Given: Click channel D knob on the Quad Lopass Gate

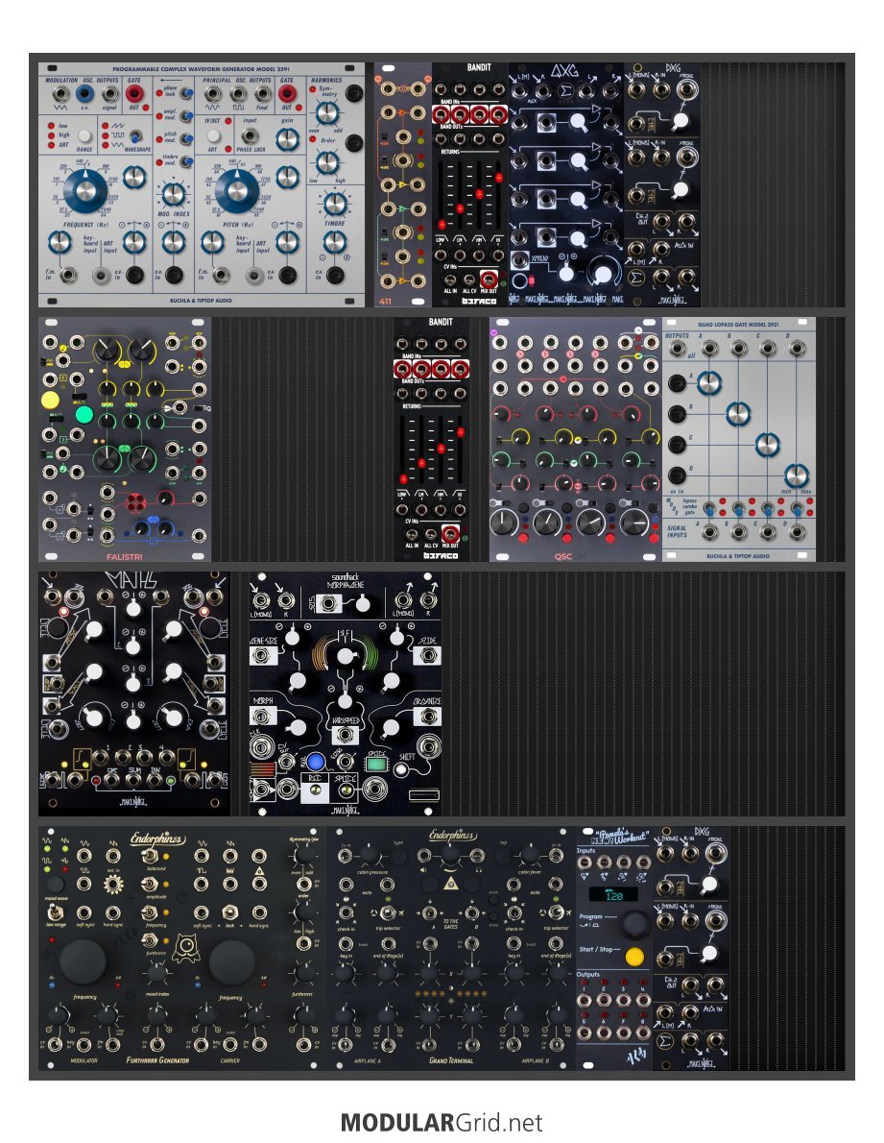Looking at the screenshot, I should (x=796, y=475).
